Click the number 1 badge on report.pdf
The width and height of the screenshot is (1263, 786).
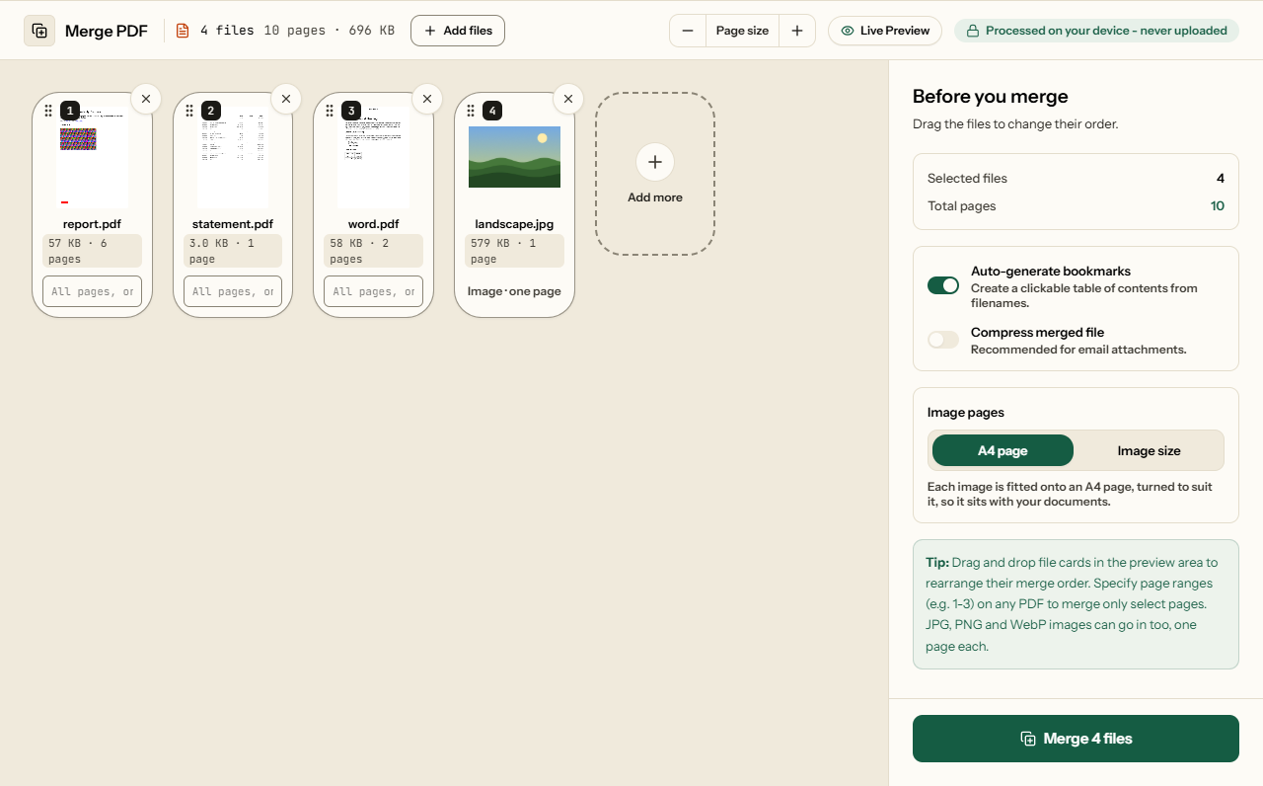point(70,111)
